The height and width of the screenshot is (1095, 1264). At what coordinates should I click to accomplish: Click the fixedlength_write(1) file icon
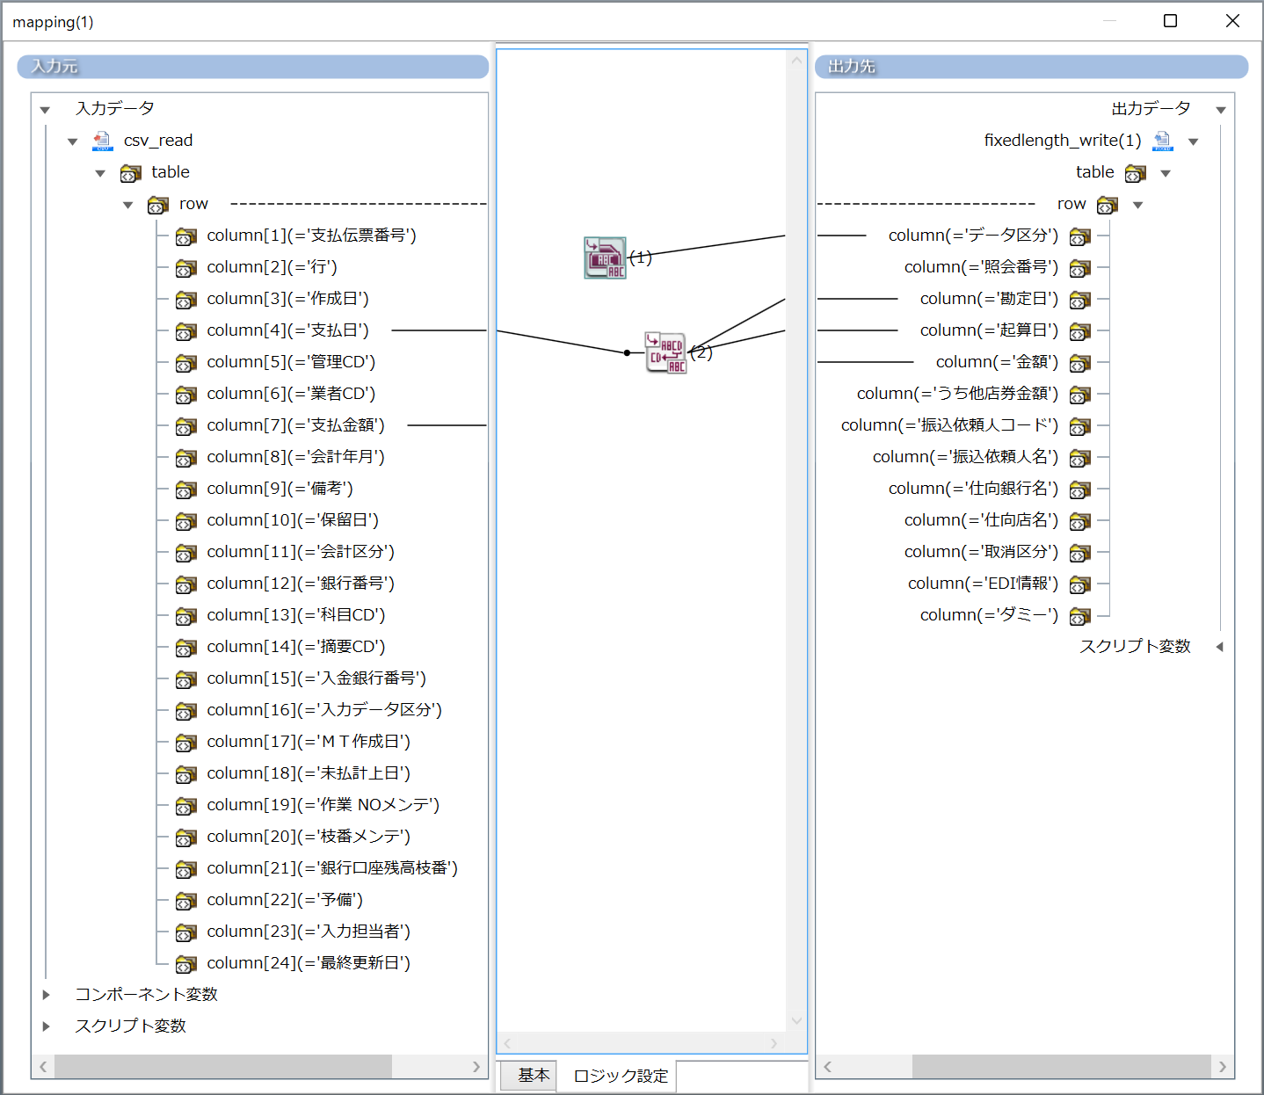pyautogui.click(x=1163, y=141)
